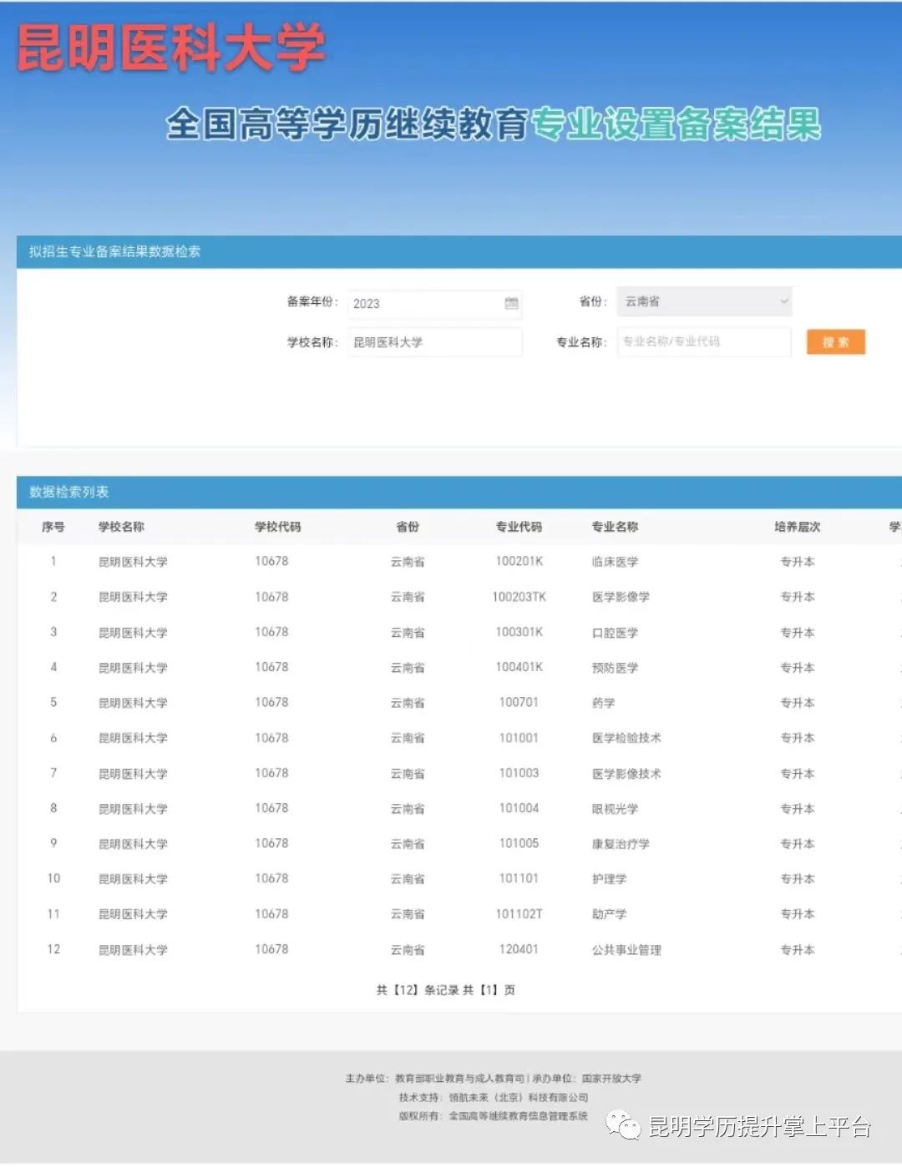Click the 主办单位 footer line
Image resolution: width=902 pixels, height=1167 pixels.
point(493,1079)
